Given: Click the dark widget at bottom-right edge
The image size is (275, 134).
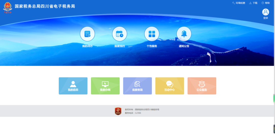Looking at the screenshot, I should coord(274,128).
